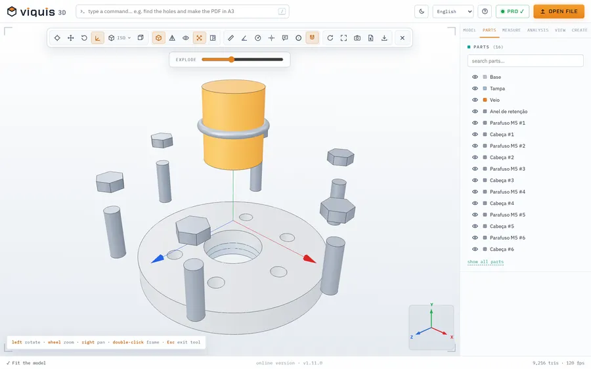Screen dimensions: 591x369
Task: Toggle visibility of Parafuso M5 #1
Action: 475,123
